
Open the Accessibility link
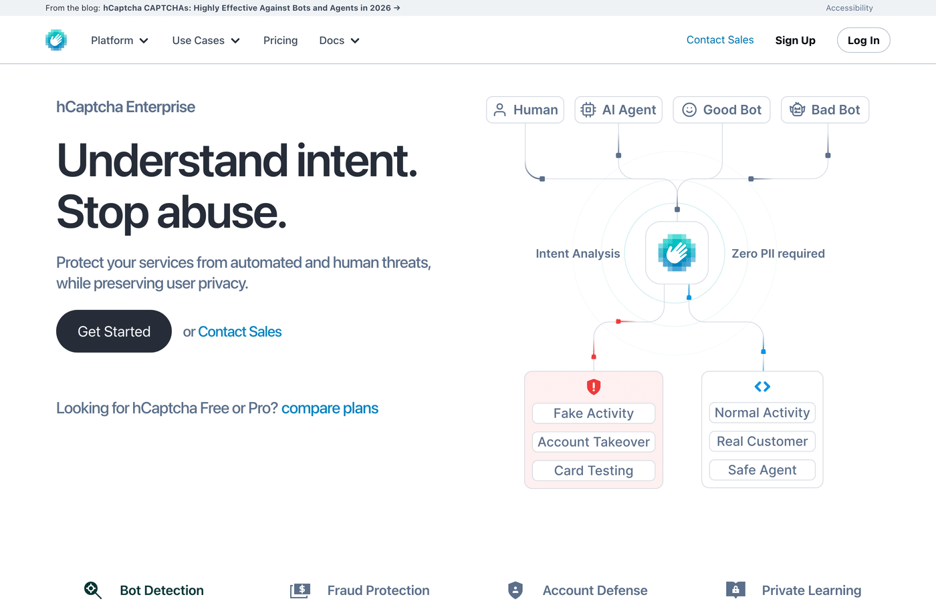849,8
